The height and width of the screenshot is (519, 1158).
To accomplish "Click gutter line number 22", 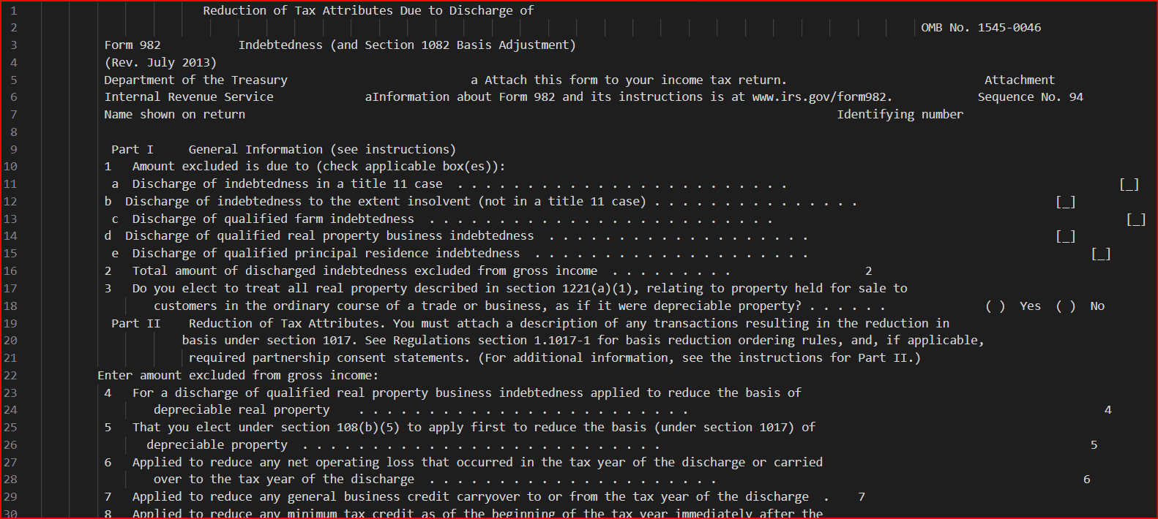I will (10, 375).
